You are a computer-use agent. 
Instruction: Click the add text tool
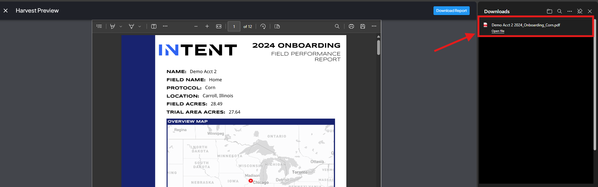[154, 26]
